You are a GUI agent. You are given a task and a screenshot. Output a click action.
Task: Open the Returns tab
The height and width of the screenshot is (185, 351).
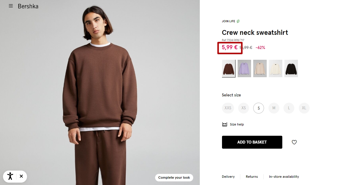[x=252, y=177]
